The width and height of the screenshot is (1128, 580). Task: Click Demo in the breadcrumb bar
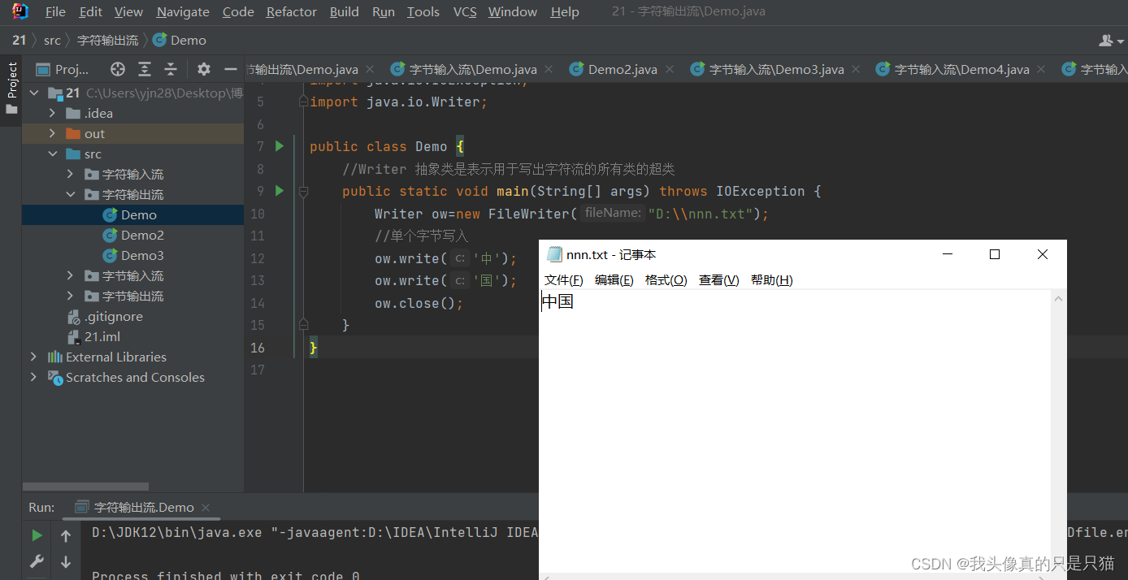(x=180, y=40)
